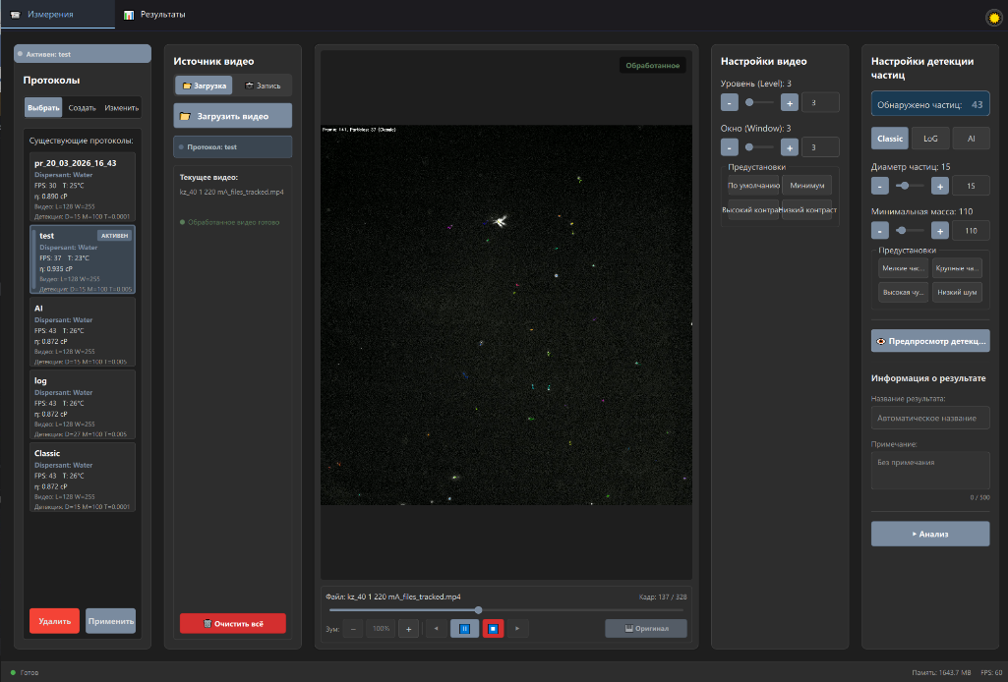Switch the detection mode to LoG
Image resolution: width=1008 pixels, height=682 pixels.
[930, 138]
